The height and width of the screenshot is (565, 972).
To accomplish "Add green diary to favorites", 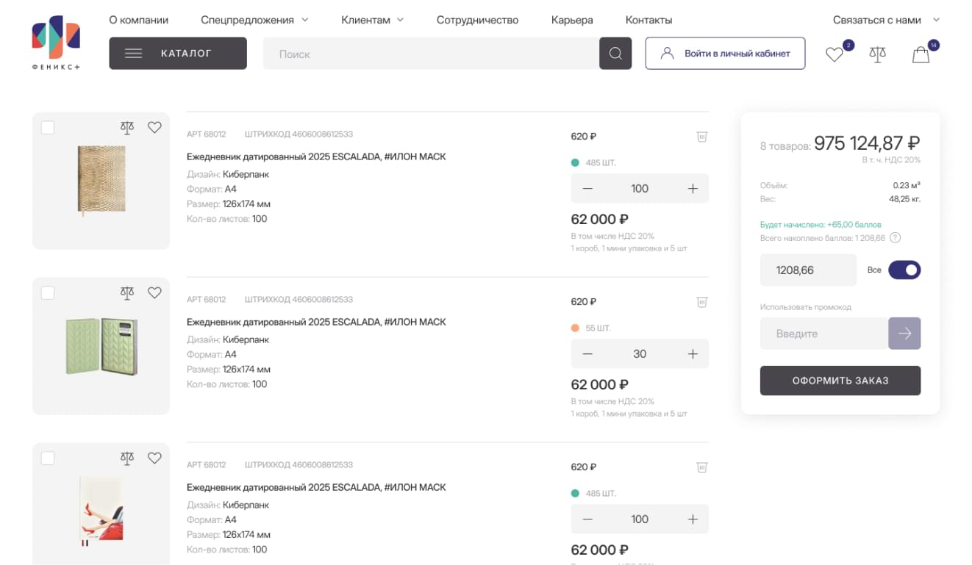I will 154,293.
